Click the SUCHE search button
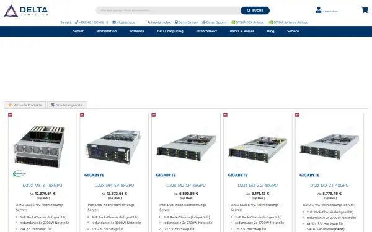Image resolution: width=372 pixels, height=232 pixels. 255,11
